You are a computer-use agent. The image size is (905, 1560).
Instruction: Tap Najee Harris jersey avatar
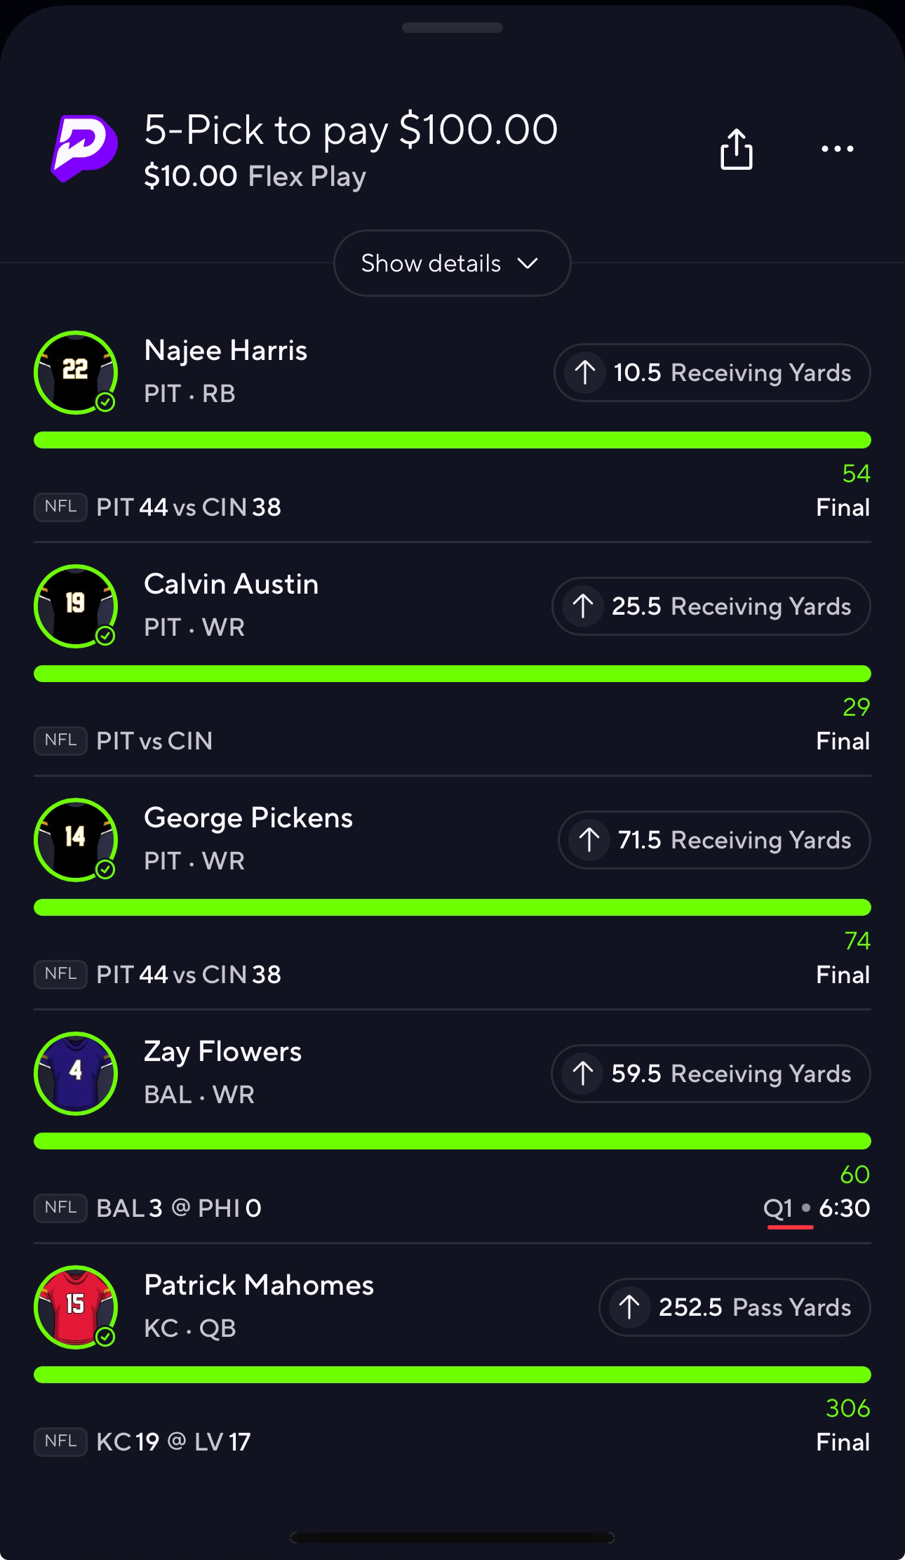click(x=76, y=372)
